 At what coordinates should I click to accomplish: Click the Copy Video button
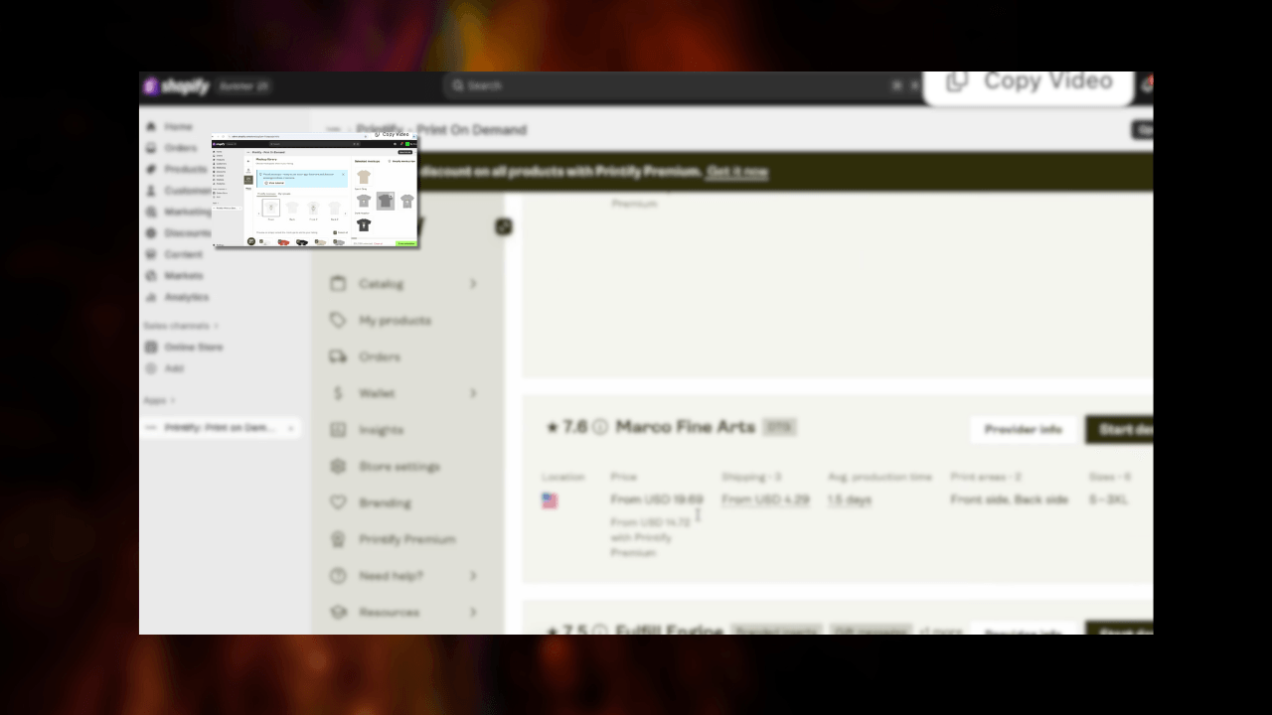1029,82
